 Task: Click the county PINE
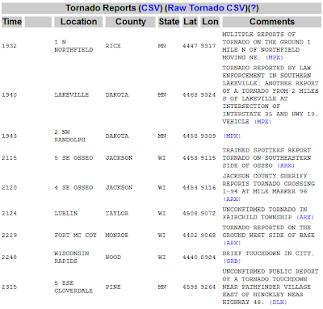[x=113, y=287]
